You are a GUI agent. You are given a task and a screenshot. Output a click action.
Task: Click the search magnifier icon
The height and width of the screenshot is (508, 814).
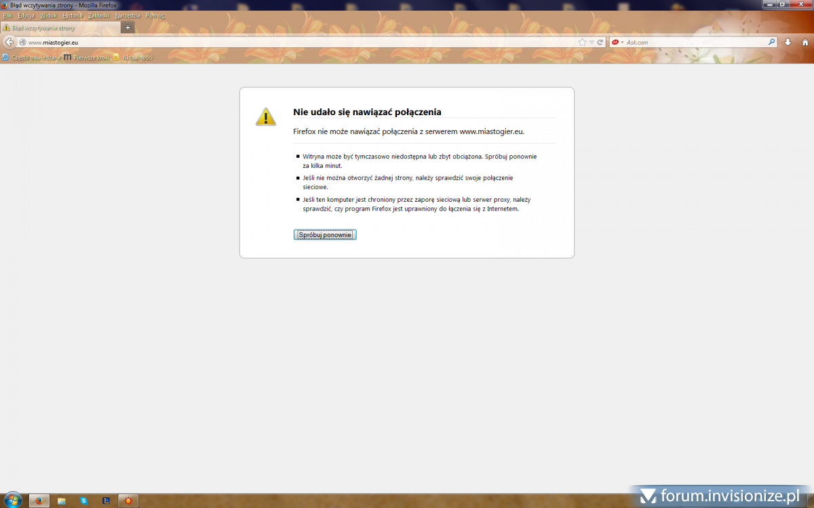771,42
